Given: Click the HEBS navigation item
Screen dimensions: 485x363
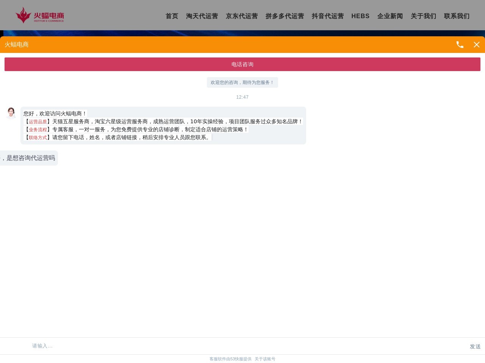Looking at the screenshot, I should (x=360, y=16).
